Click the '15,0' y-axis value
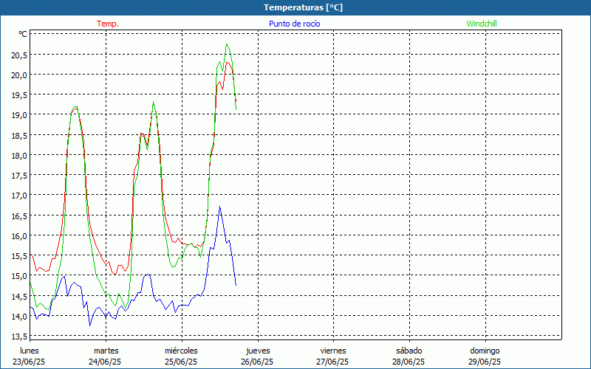This screenshot has width=591, height=369. [x=19, y=276]
